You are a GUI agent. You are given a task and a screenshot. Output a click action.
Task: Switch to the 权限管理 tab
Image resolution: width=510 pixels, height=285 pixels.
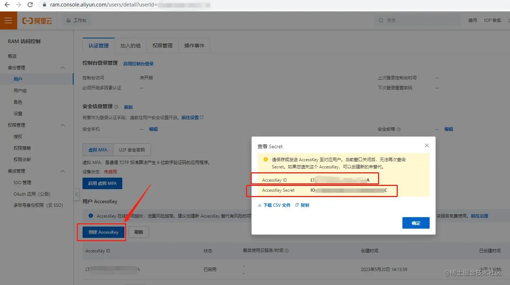click(x=162, y=46)
